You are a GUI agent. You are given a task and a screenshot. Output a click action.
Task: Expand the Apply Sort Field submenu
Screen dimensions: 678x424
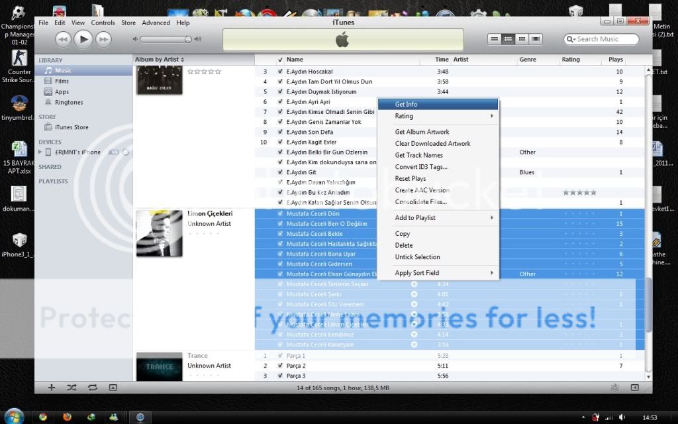pyautogui.click(x=438, y=273)
